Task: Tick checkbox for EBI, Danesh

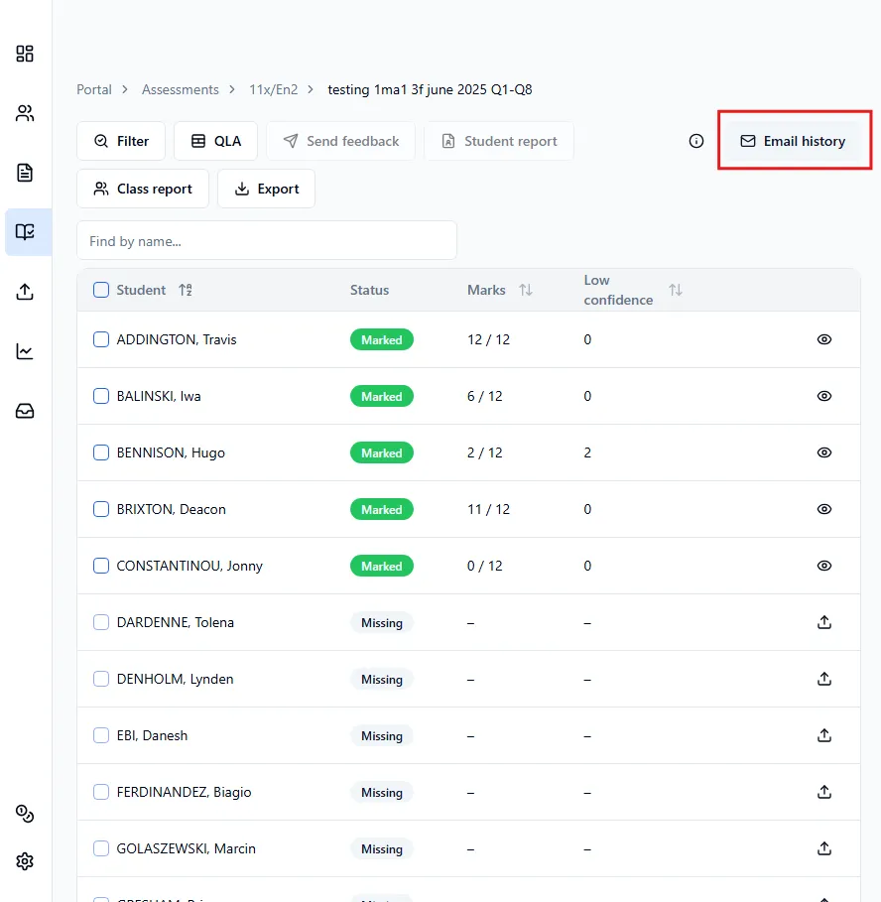Action: coord(101,735)
